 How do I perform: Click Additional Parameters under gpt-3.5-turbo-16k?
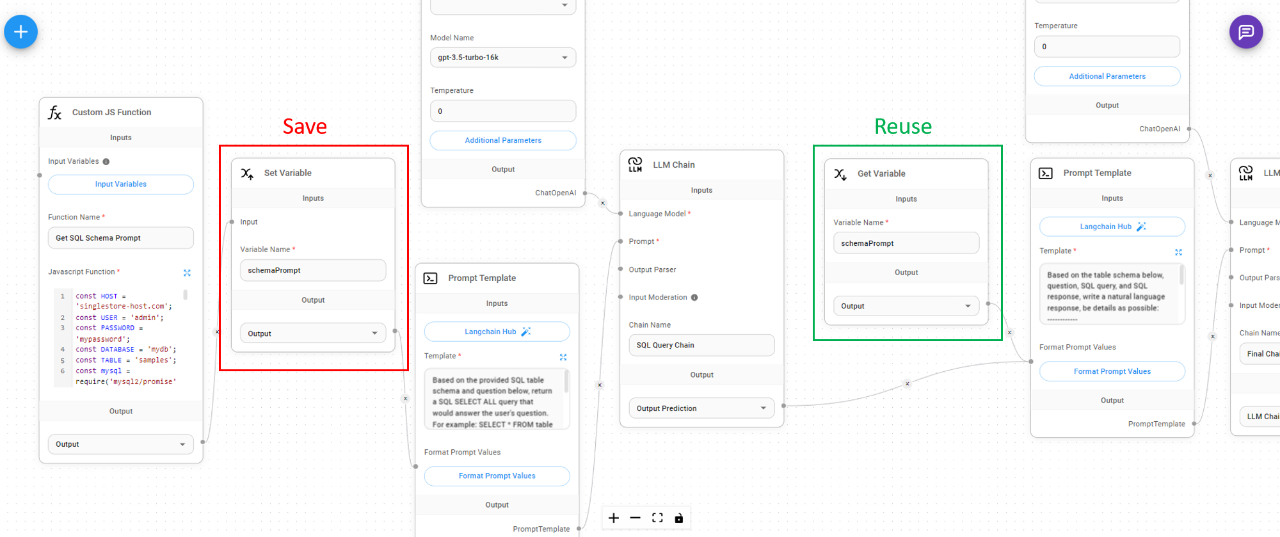point(502,140)
